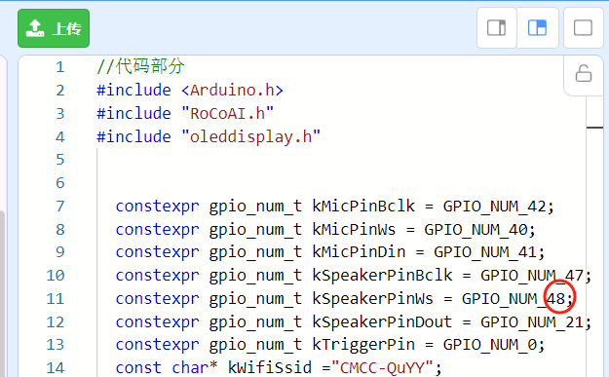Click "oleddisplay.h" include string

click(x=250, y=136)
